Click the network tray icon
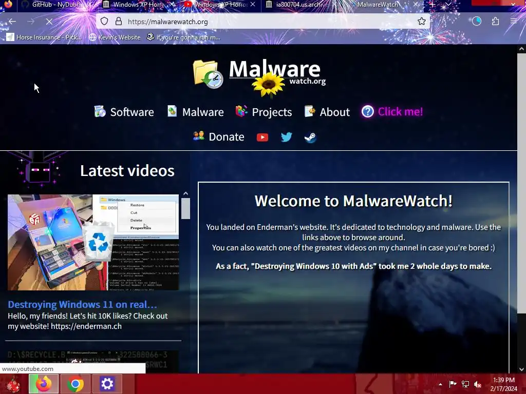Image resolution: width=526 pixels, height=394 pixels. [465, 384]
